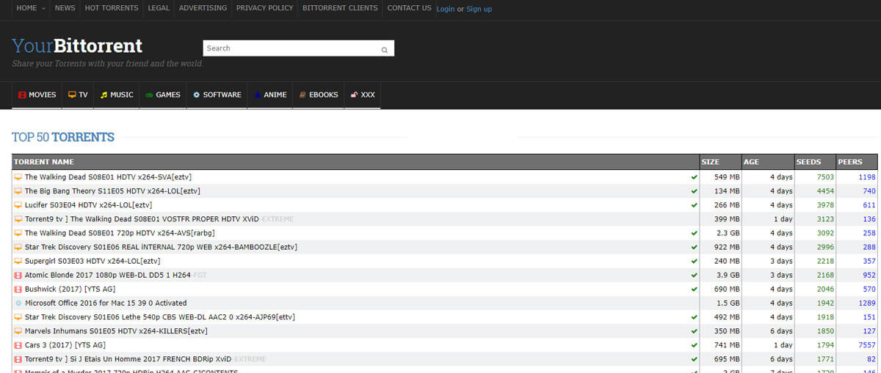
Task: Click the software icon beside Microsoft Office 2016
Action: [x=18, y=303]
